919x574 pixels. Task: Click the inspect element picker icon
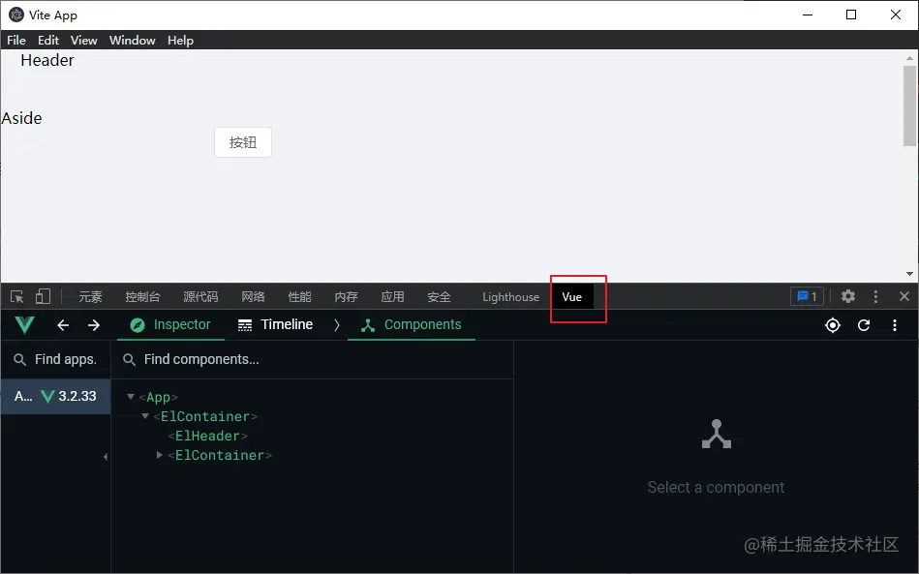pyautogui.click(x=17, y=297)
